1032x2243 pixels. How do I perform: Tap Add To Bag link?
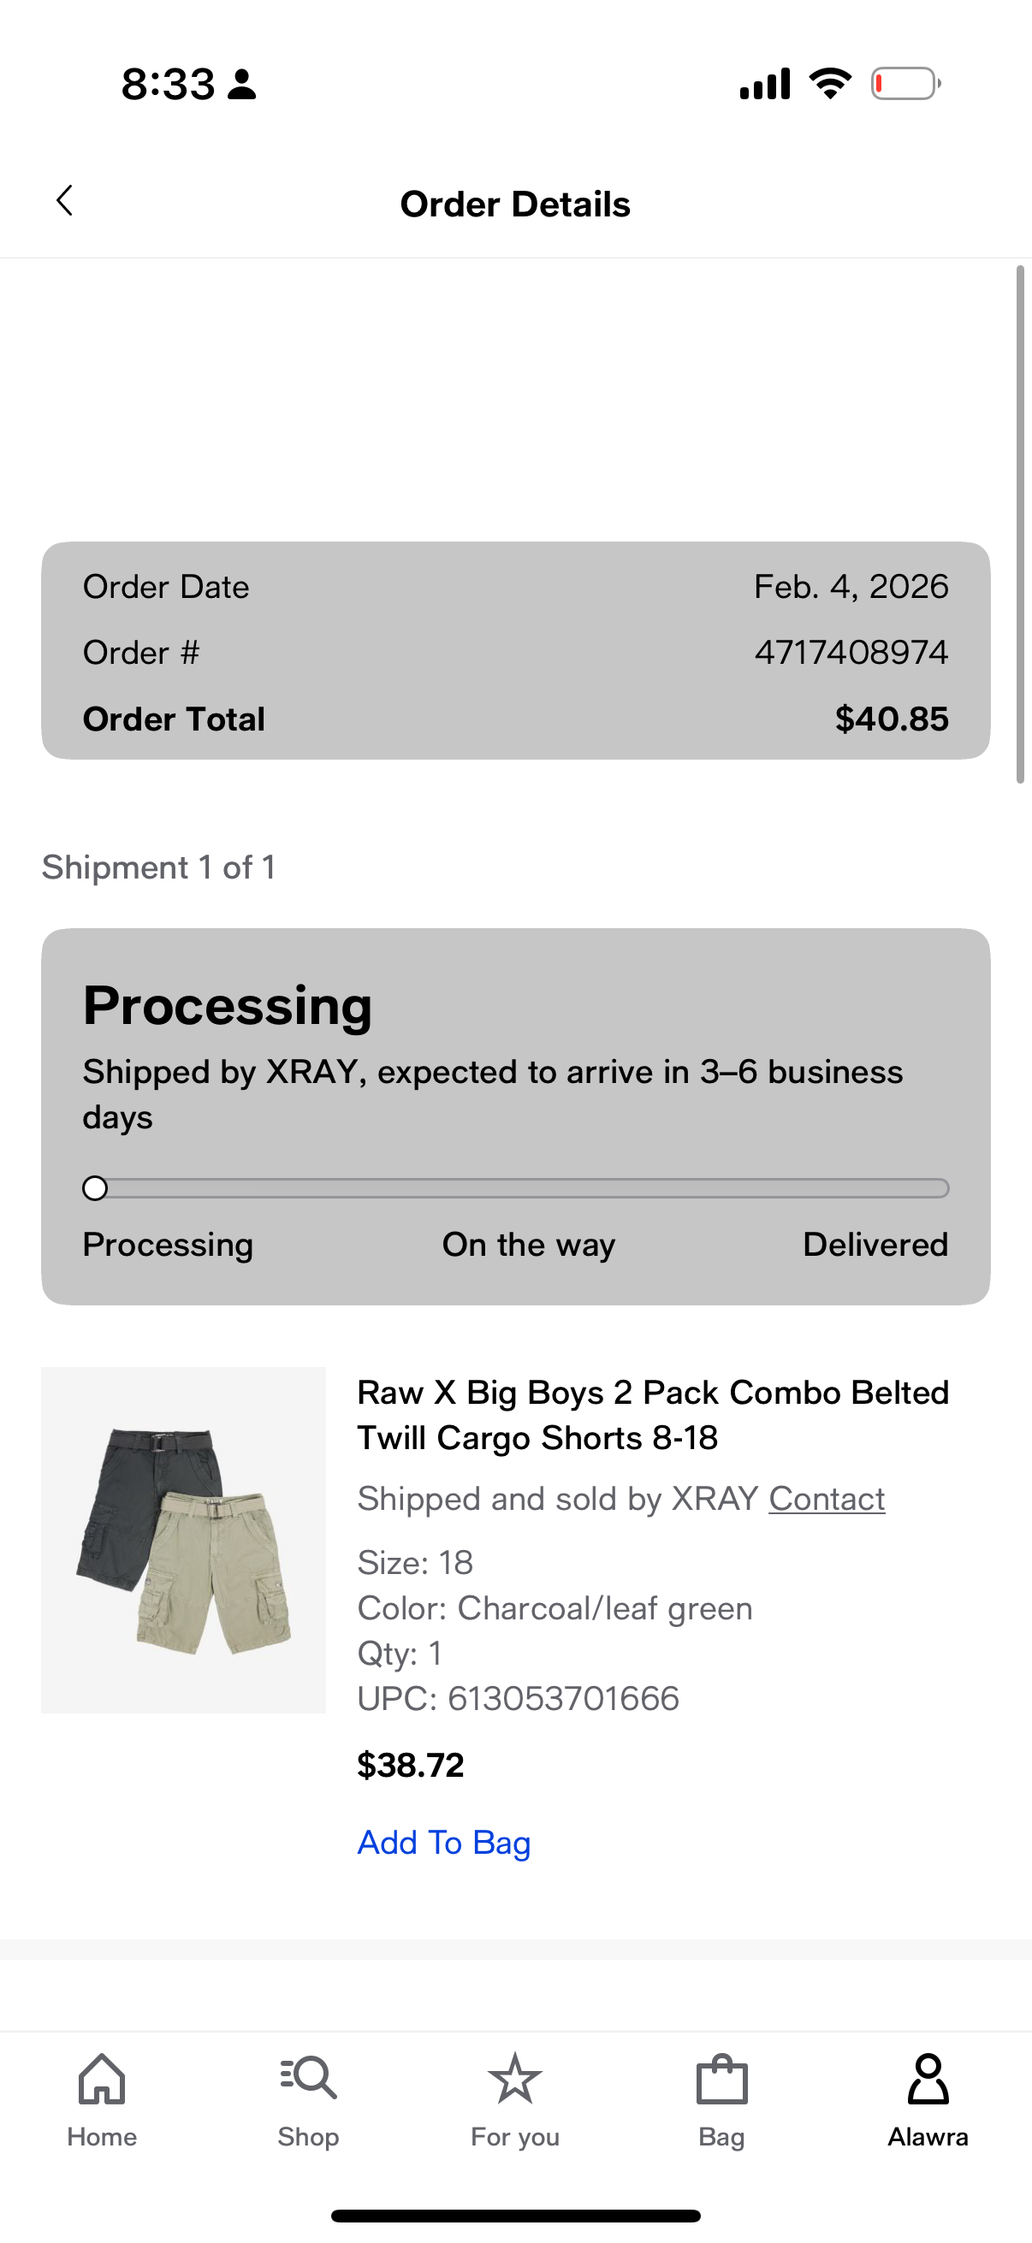click(x=443, y=1843)
